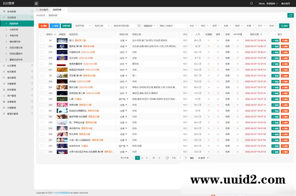Switch to the 后台首页 tab
The height and width of the screenshot is (196, 296).
click(42, 10)
